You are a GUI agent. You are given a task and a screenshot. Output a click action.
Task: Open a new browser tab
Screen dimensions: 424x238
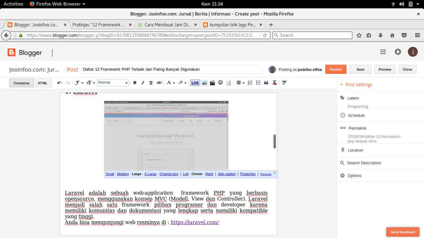pos(271,25)
